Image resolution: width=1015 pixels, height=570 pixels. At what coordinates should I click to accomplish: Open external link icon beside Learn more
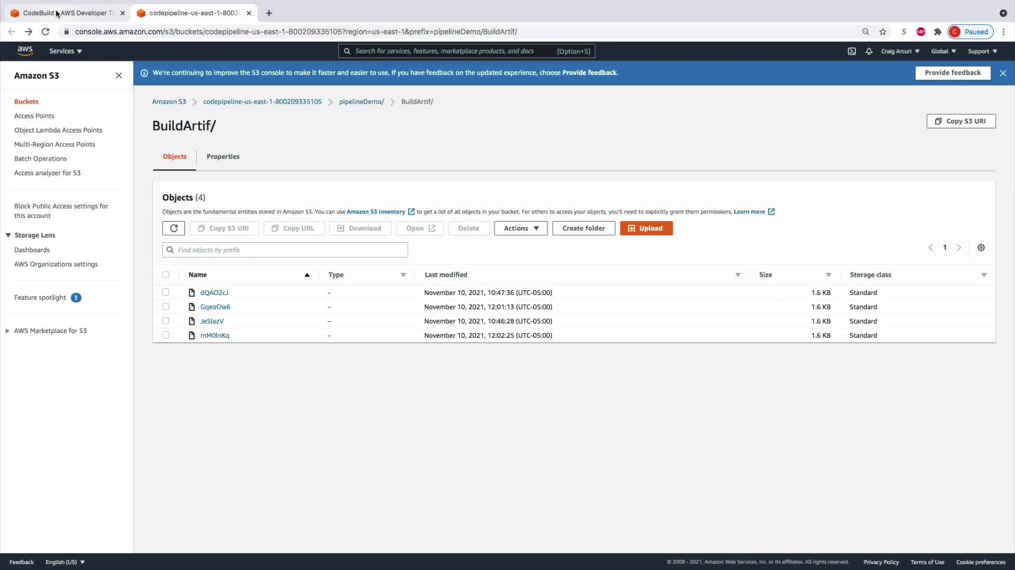pyautogui.click(x=771, y=212)
